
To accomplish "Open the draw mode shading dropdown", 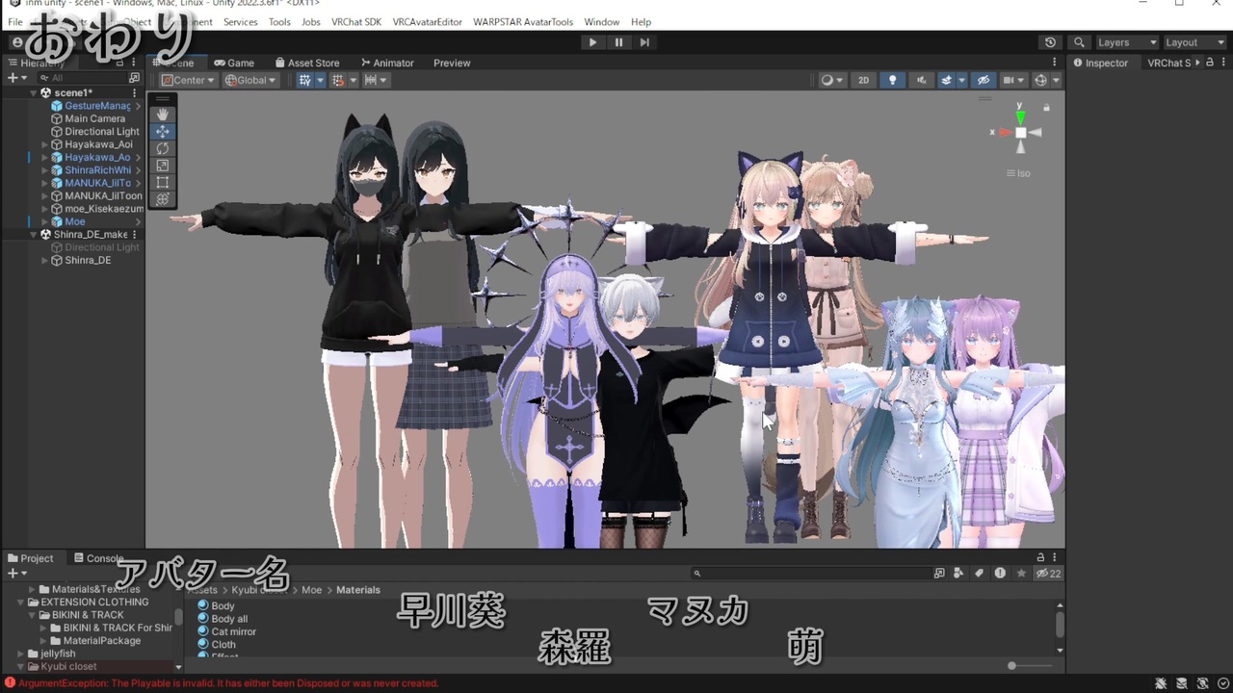I will [x=831, y=80].
